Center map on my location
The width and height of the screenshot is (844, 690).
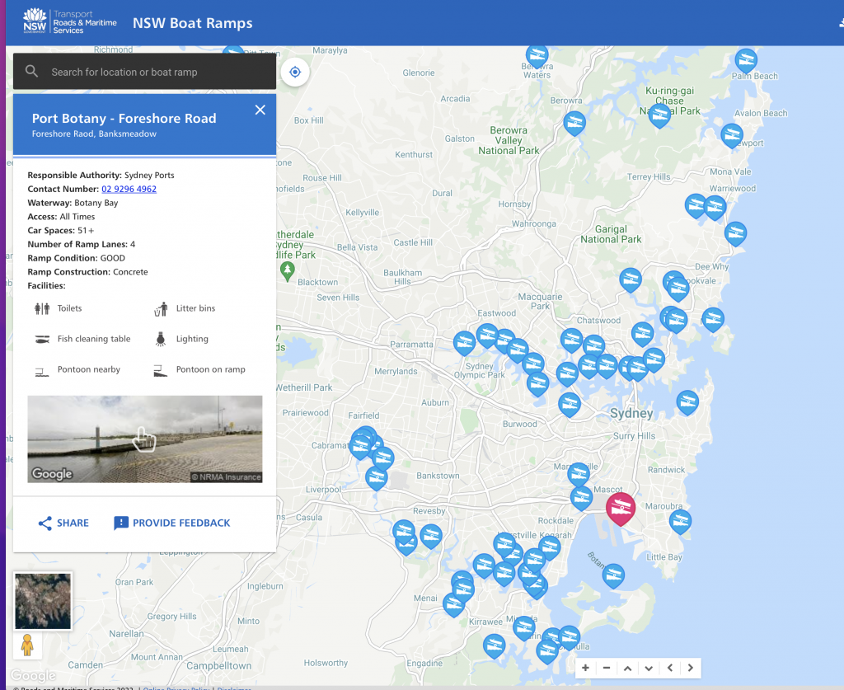click(295, 72)
